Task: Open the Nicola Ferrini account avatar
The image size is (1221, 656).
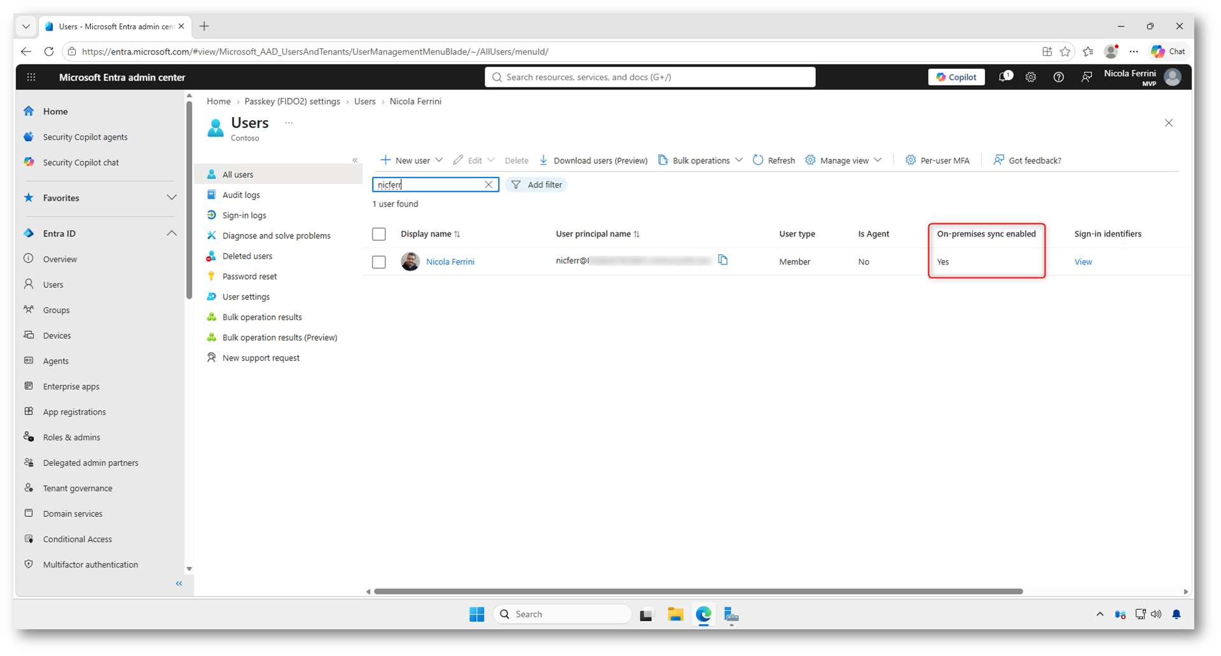Action: 1172,77
